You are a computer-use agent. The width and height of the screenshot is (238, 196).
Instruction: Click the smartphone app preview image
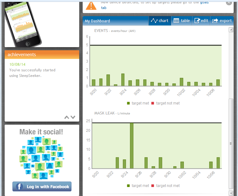[x=23, y=24]
